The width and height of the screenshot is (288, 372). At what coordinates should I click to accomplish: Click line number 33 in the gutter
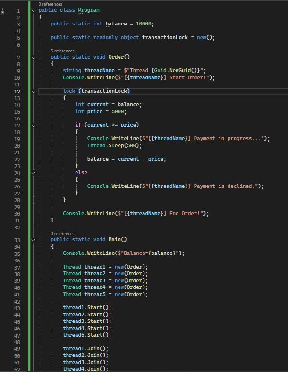pyautogui.click(x=17, y=240)
